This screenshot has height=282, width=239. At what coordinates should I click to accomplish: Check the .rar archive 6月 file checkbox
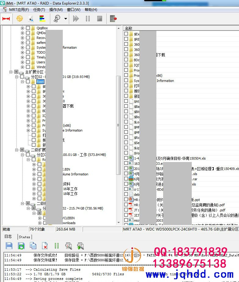click(x=126, y=178)
